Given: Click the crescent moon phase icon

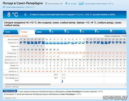Looking at the screenshot, I should point(62,81).
